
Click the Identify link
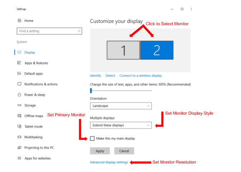[95, 76]
